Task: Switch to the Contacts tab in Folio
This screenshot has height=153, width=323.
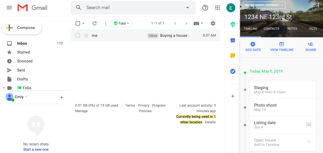Action: tap(271, 29)
